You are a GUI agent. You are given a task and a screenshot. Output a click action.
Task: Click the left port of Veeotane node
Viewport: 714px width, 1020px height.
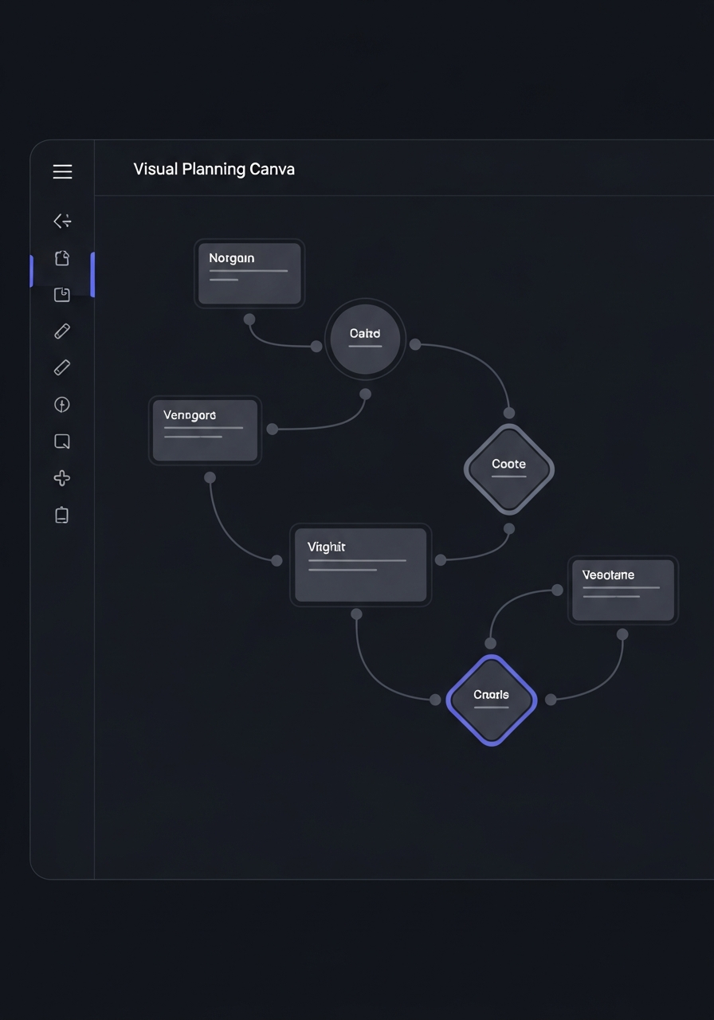(557, 590)
